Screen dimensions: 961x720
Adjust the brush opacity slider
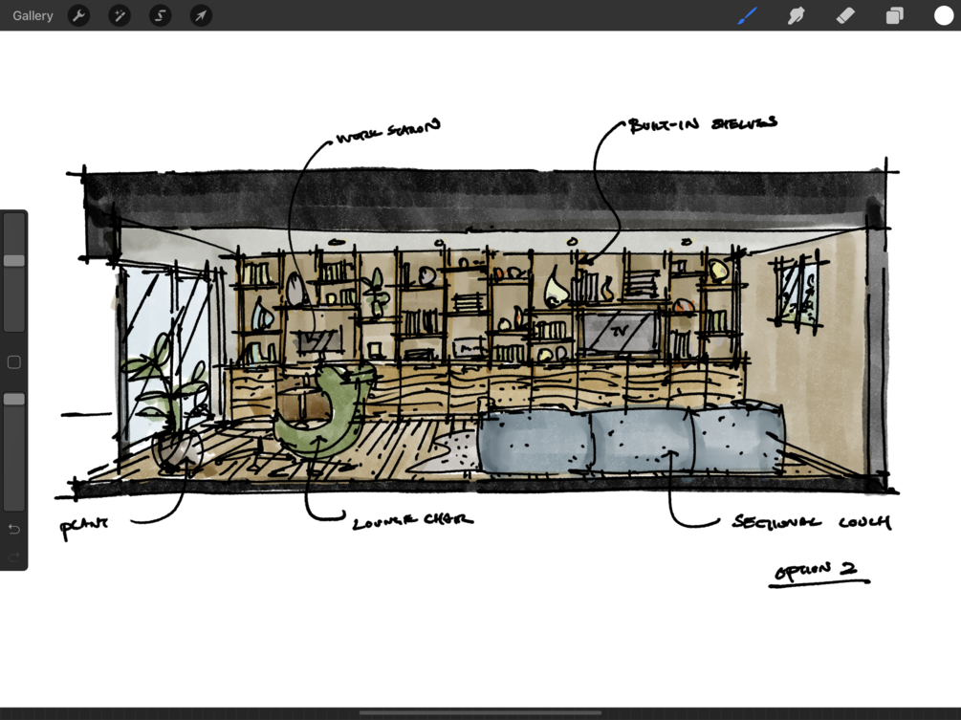(x=14, y=451)
